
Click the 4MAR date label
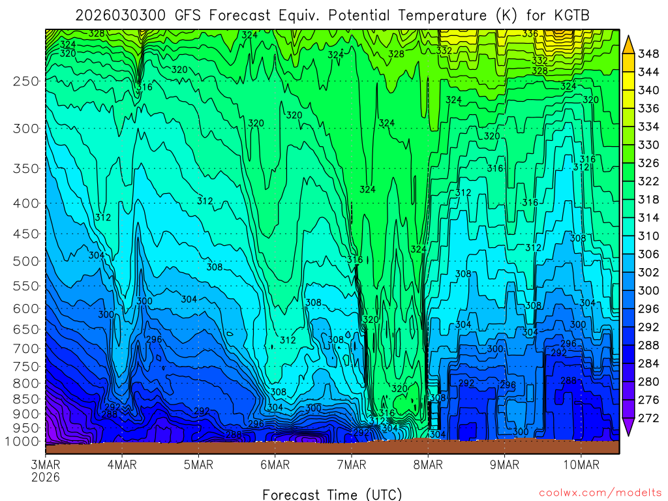(x=122, y=464)
